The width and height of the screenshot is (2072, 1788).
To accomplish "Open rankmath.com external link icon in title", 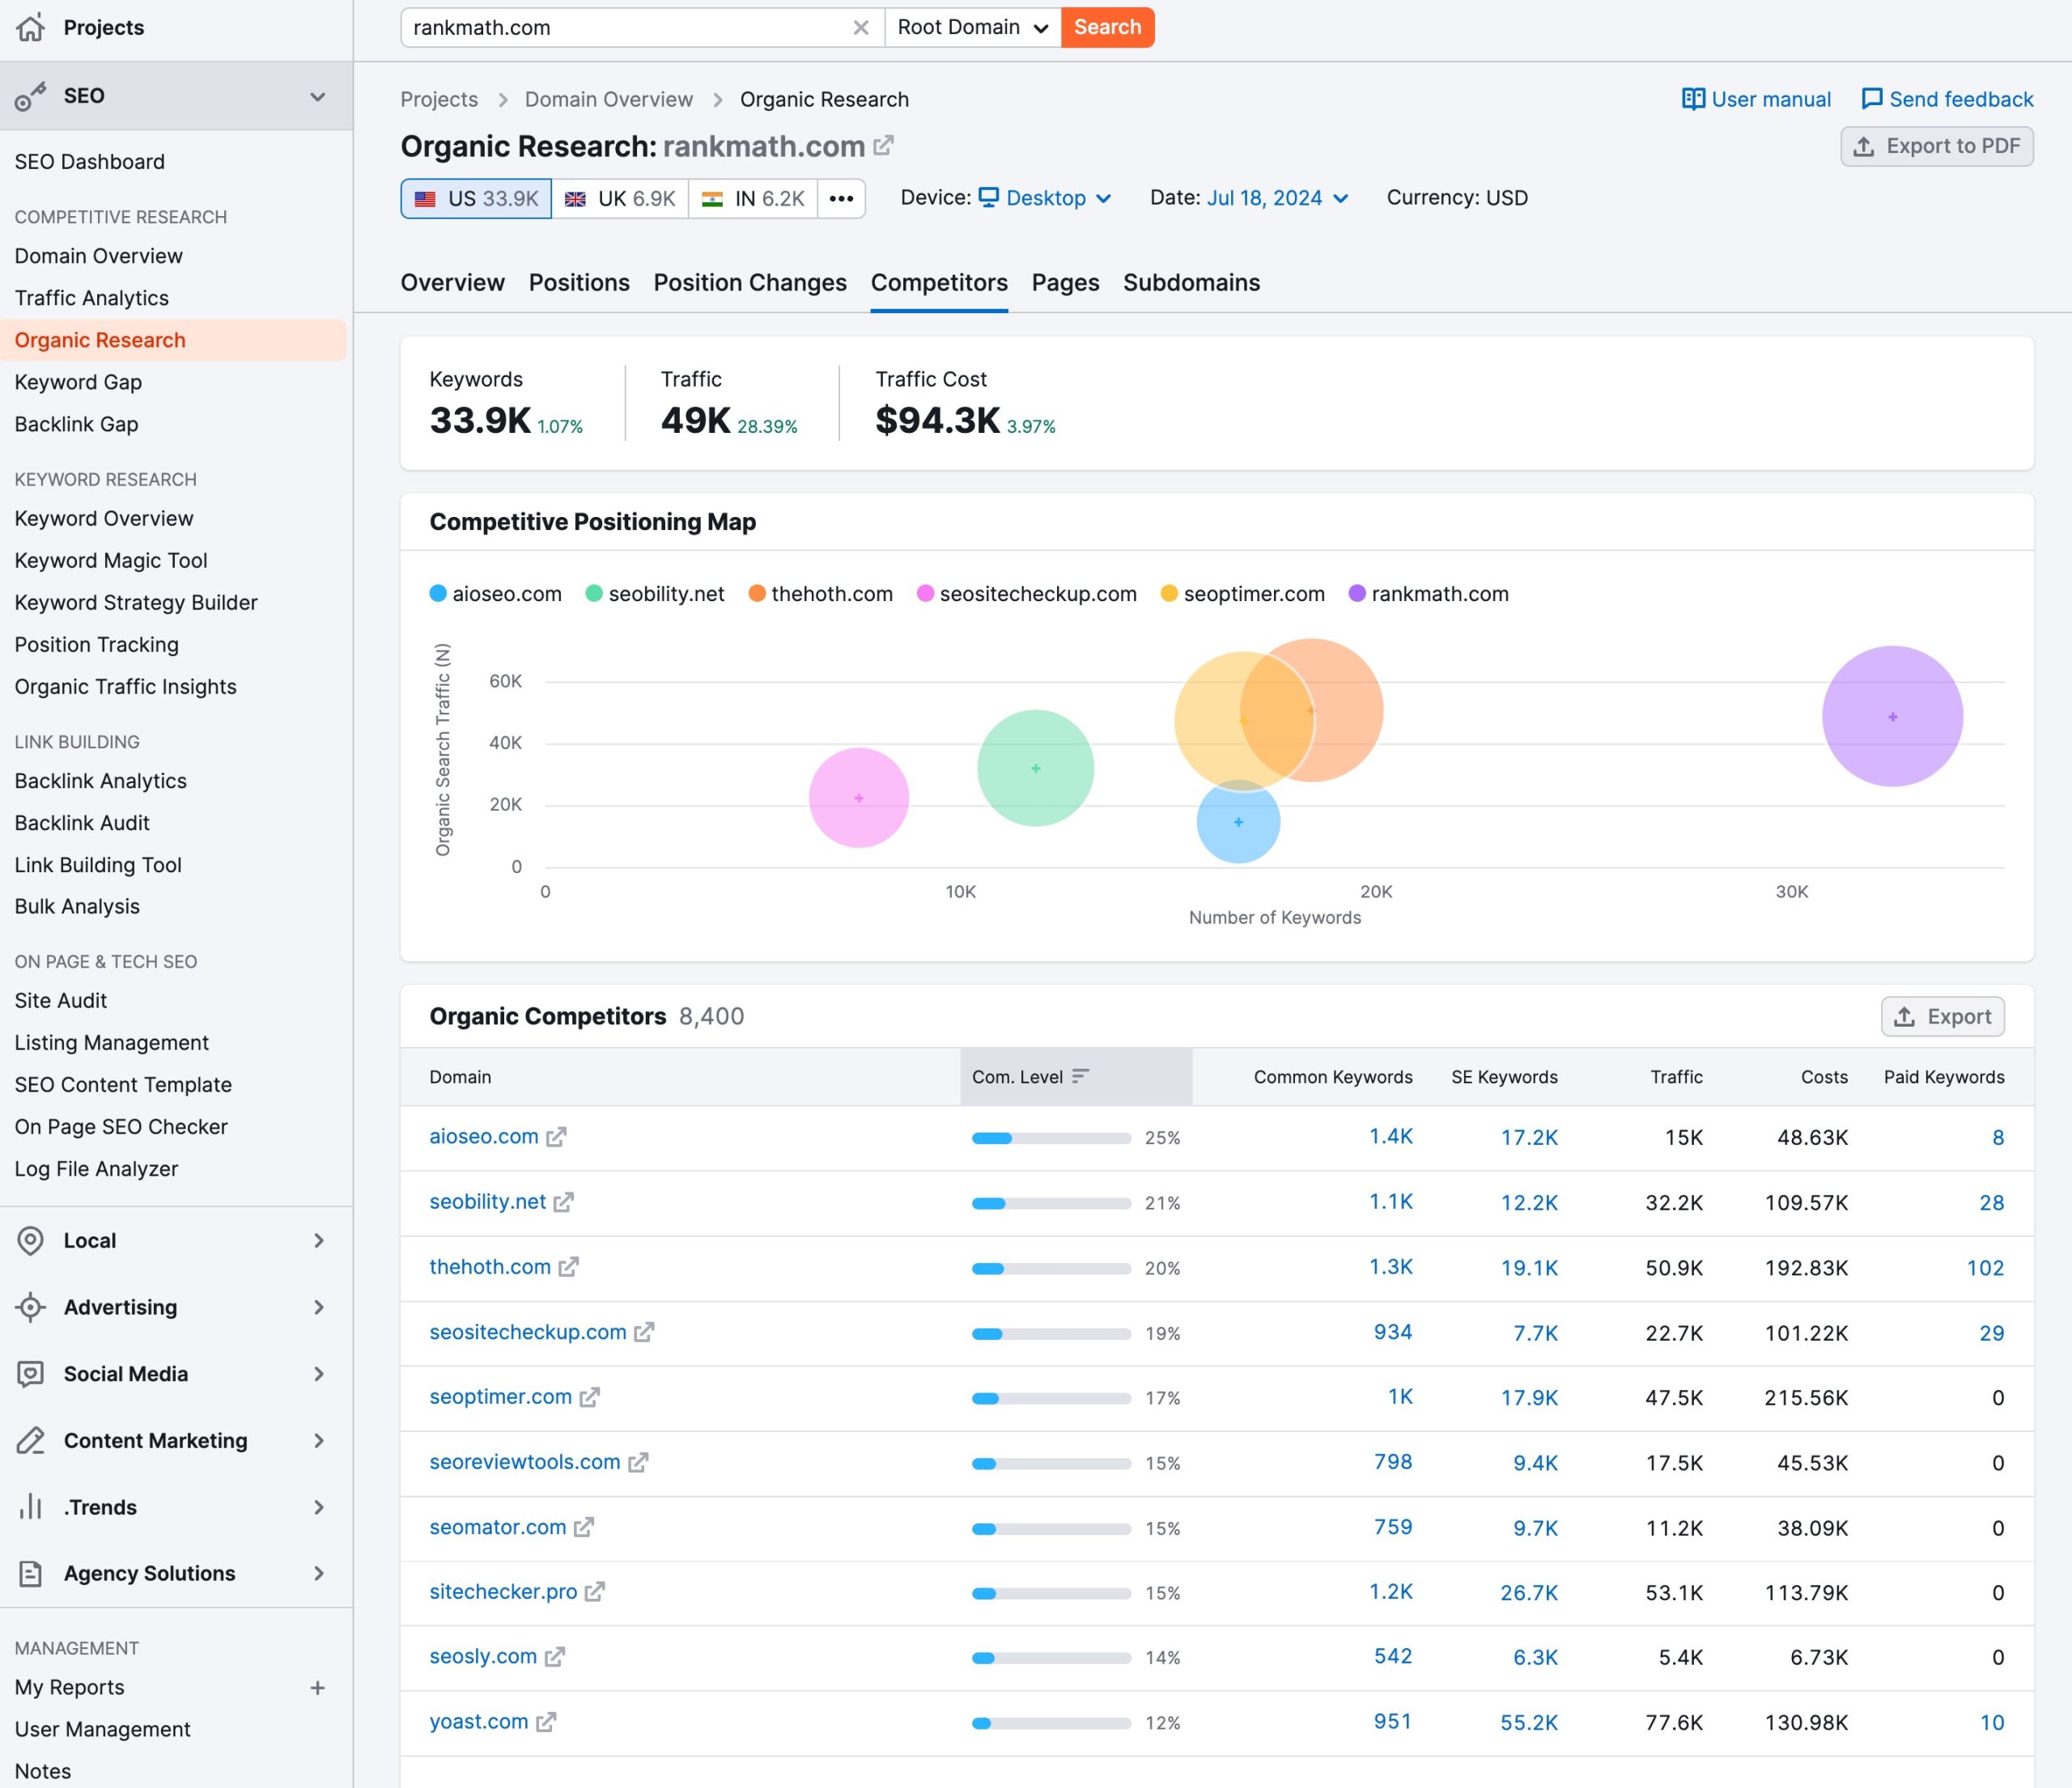I will (x=883, y=146).
